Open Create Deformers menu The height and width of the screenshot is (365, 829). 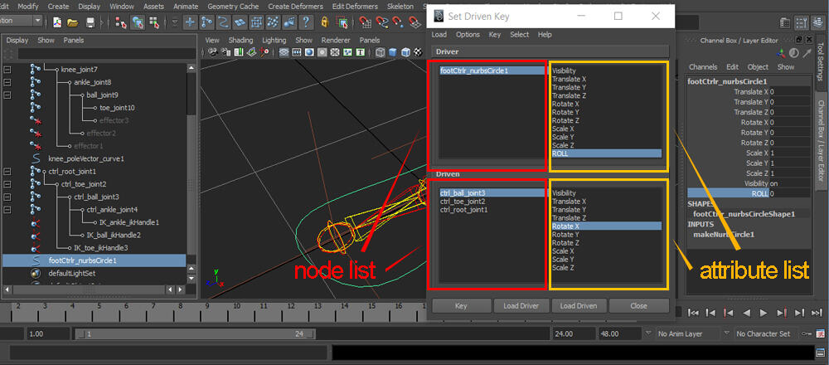click(x=295, y=7)
